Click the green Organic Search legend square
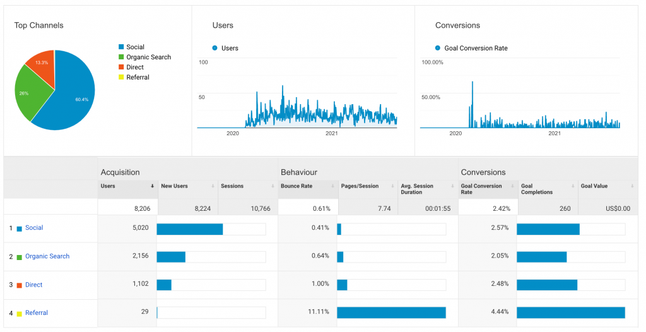646x332 pixels. 121,57
